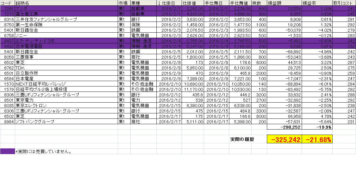This screenshot has width=356, height=181.
Task: Click the yellow -325,242 cell
Action: tap(284, 139)
